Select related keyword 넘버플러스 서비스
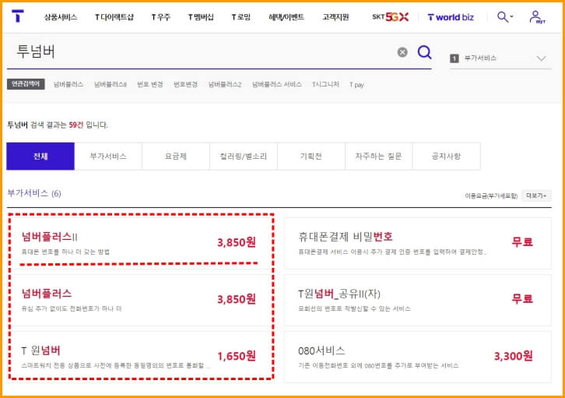The width and height of the screenshot is (565, 398). pos(277,84)
